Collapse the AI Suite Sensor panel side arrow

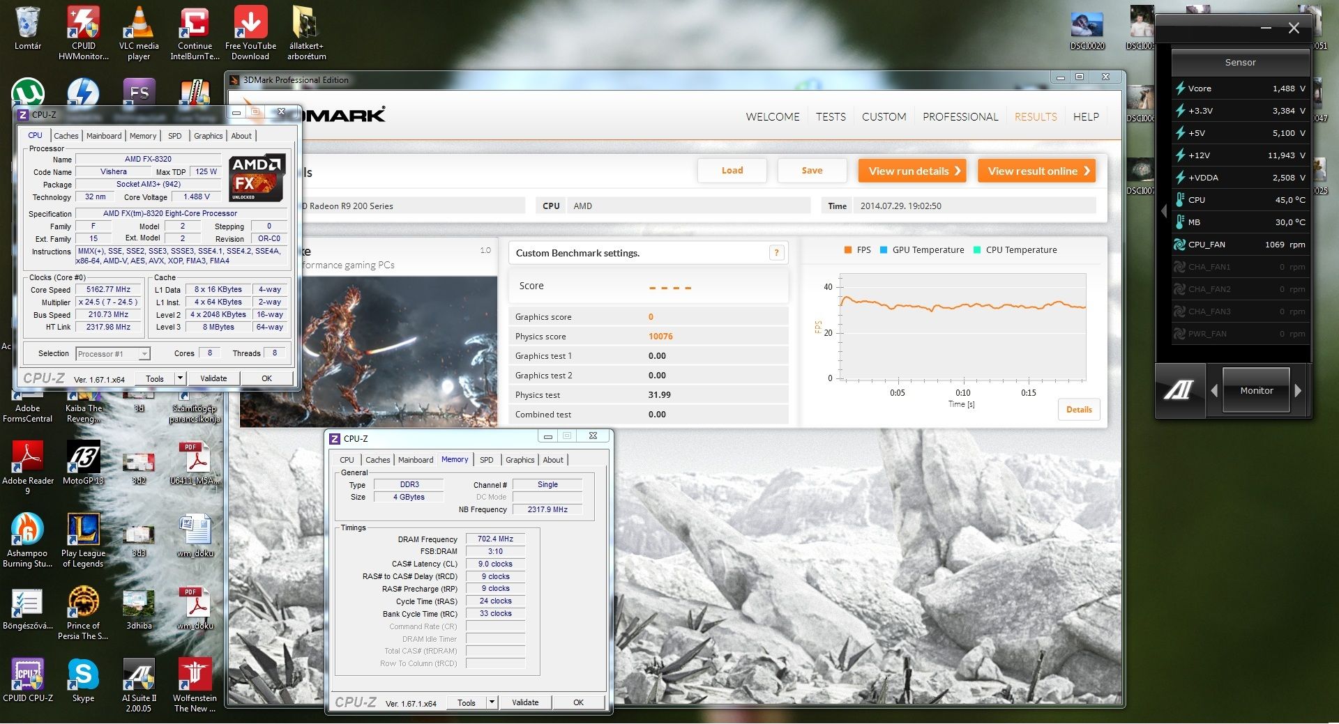(x=1163, y=211)
